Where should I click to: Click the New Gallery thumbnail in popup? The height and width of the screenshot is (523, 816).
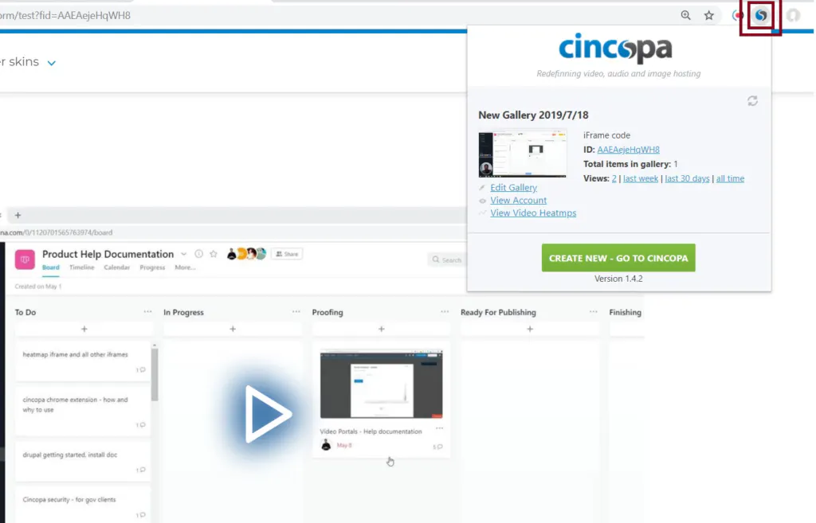pos(523,154)
